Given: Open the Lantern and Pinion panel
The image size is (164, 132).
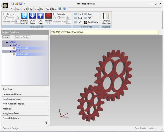Looking at the screenshot, I should (25, 94).
